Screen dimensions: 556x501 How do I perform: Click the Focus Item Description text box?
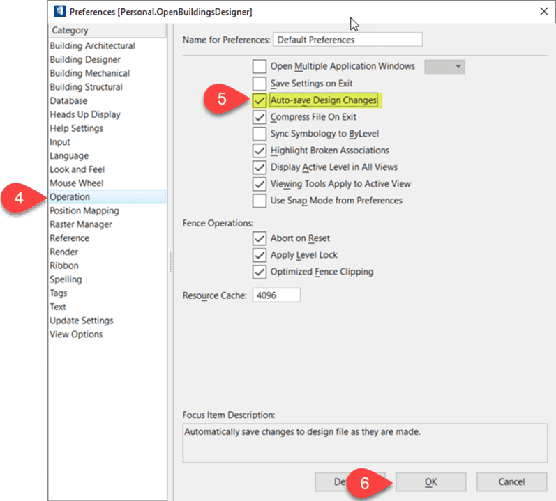pyautogui.click(x=365, y=443)
